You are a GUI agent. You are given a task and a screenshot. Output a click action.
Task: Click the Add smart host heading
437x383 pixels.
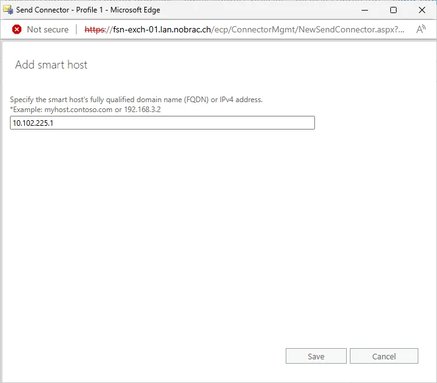point(51,65)
